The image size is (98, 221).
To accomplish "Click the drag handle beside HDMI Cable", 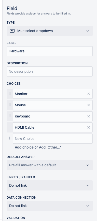I will coord(10,127).
